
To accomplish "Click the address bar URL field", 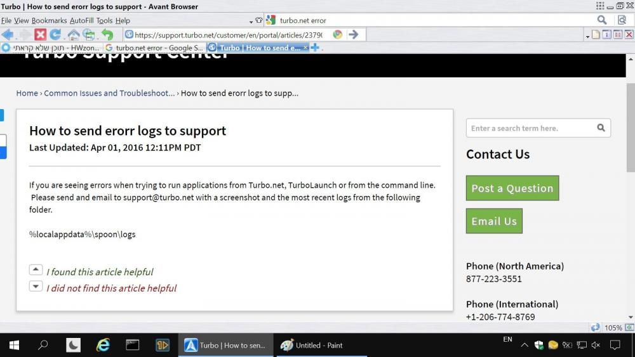I will point(228,35).
